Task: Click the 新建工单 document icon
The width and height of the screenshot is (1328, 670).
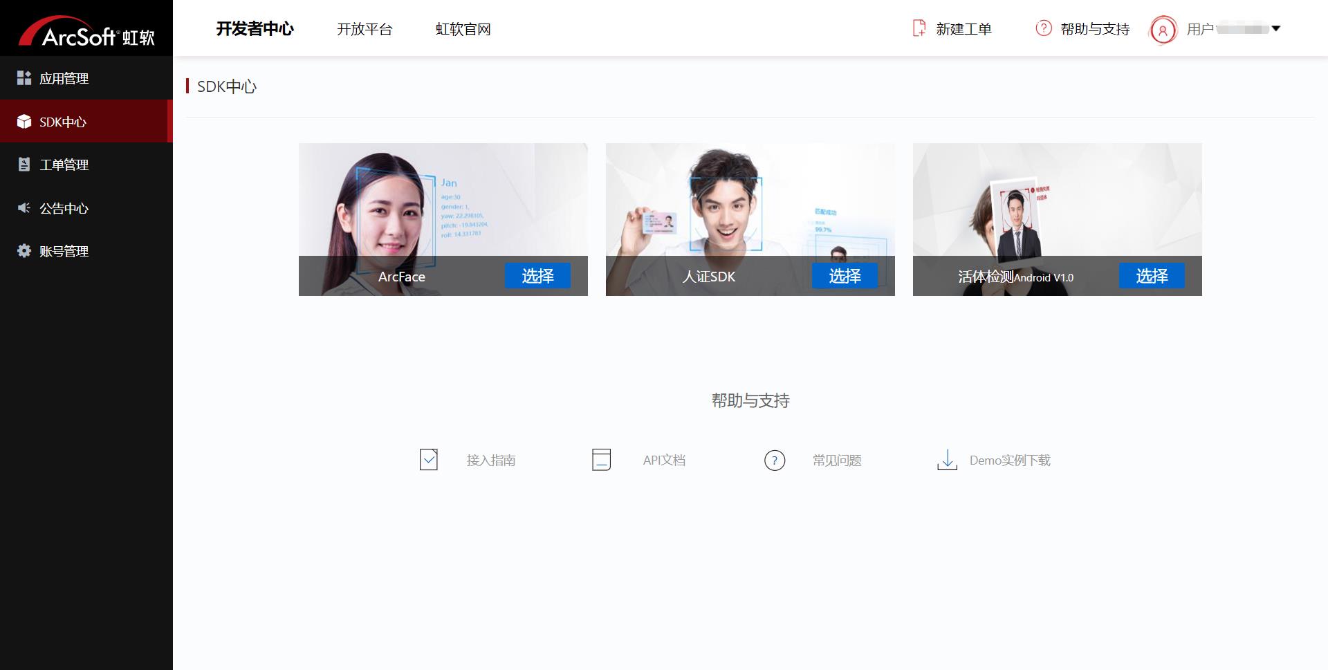Action: (919, 28)
